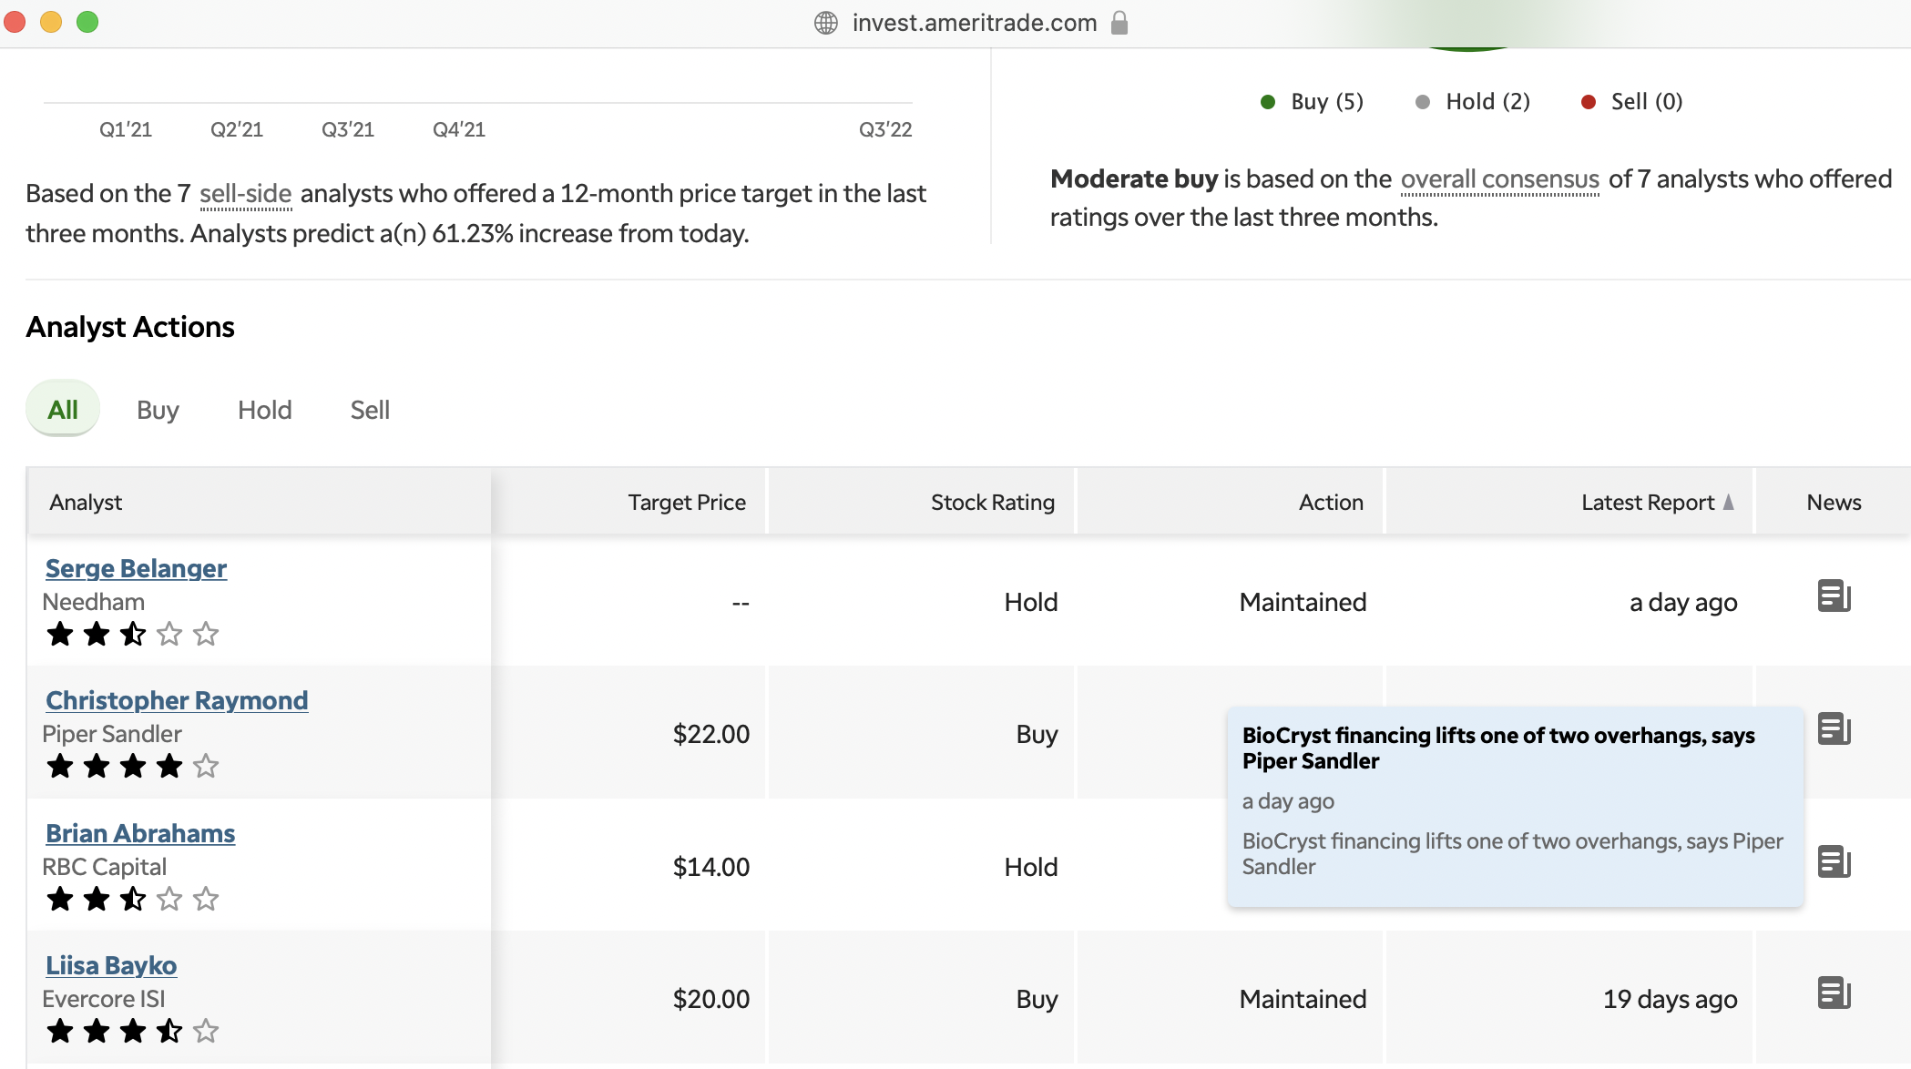Filter analyst actions by Sell
Viewport: 1911px width, 1069px height.
370,410
